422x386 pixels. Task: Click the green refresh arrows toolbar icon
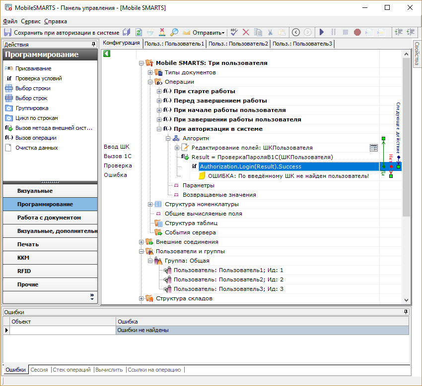tap(139, 33)
